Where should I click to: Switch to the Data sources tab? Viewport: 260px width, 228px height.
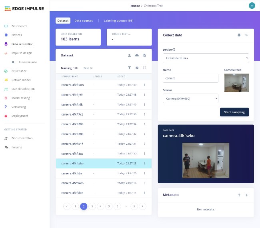[84, 20]
